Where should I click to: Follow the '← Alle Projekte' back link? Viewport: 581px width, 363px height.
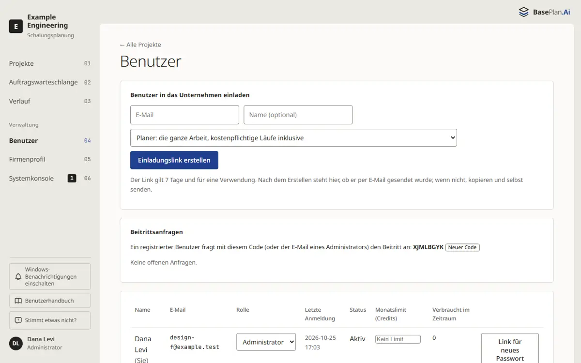pos(140,45)
